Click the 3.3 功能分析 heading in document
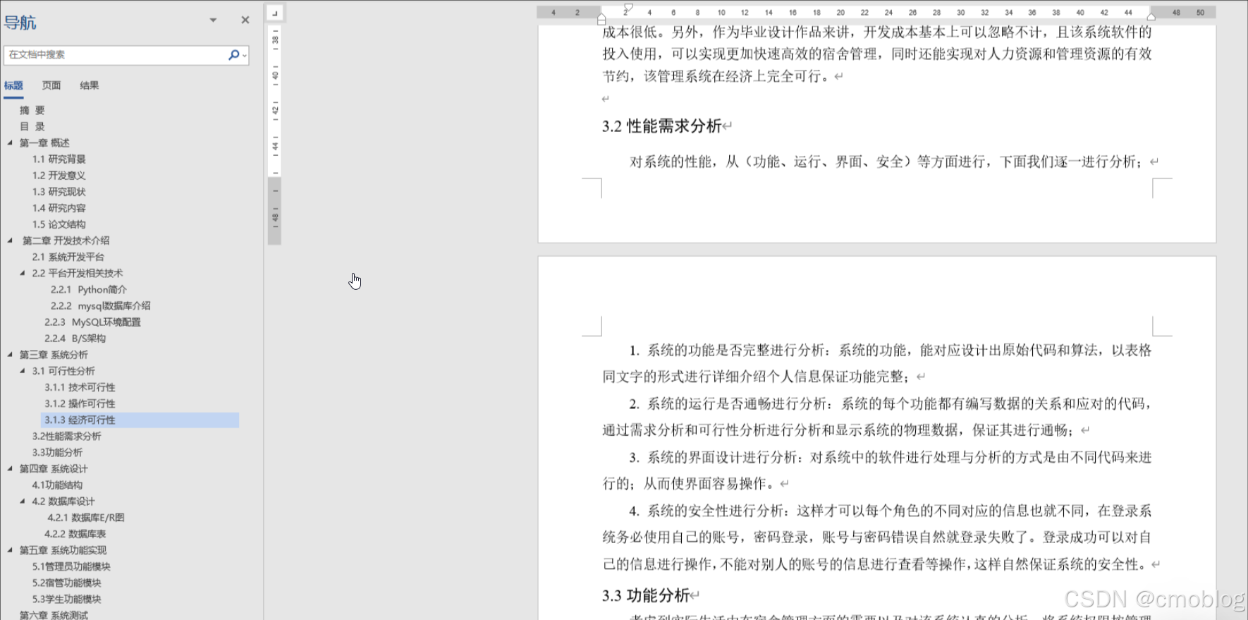1248x620 pixels. click(x=645, y=595)
